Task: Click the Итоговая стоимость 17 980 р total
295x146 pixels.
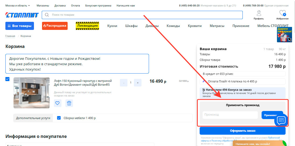Action: [242, 67]
